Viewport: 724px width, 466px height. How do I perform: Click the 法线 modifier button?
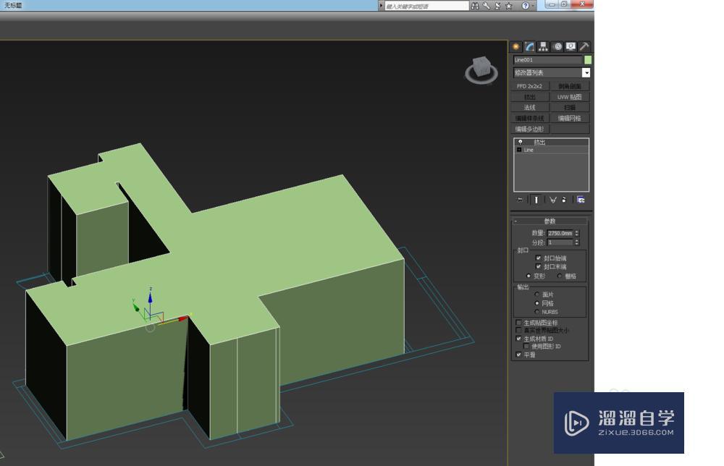coord(530,108)
